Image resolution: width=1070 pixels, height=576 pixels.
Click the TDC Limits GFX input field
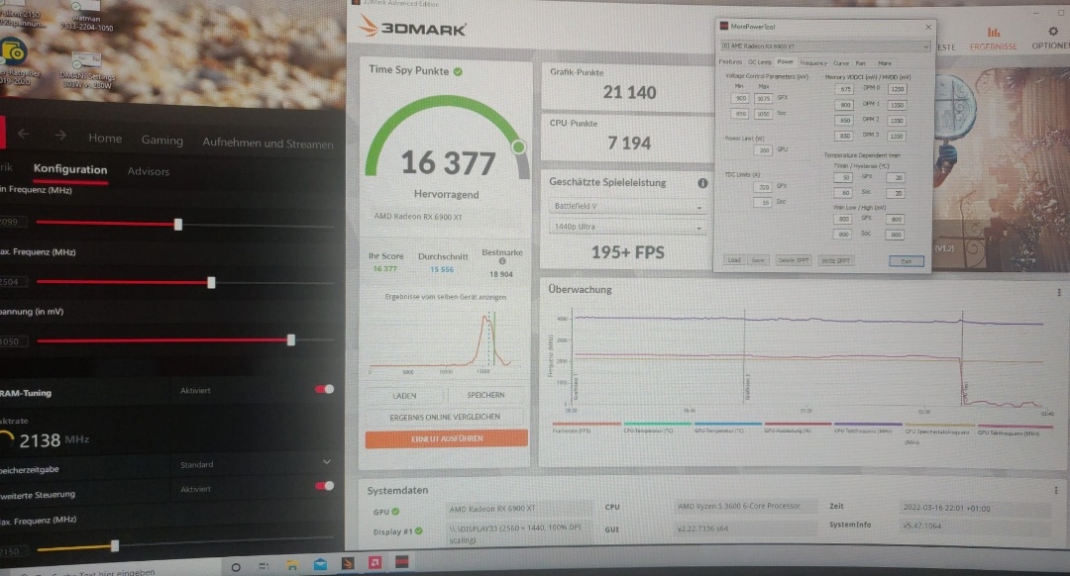coord(763,187)
